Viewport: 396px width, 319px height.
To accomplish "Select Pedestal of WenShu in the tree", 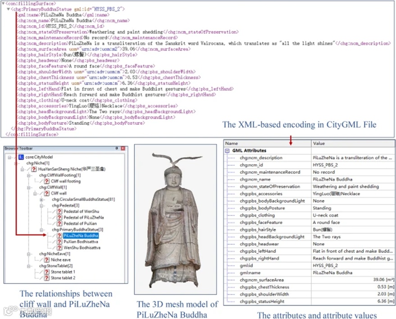I will 82,211.
